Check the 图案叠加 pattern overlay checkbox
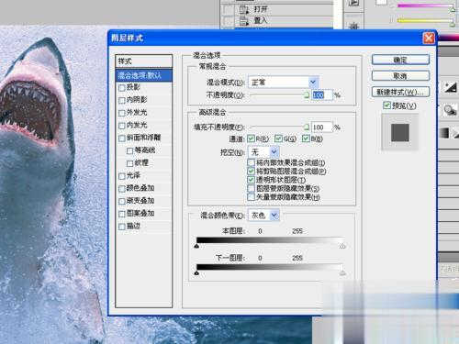This screenshot has width=459, height=344. [122, 214]
